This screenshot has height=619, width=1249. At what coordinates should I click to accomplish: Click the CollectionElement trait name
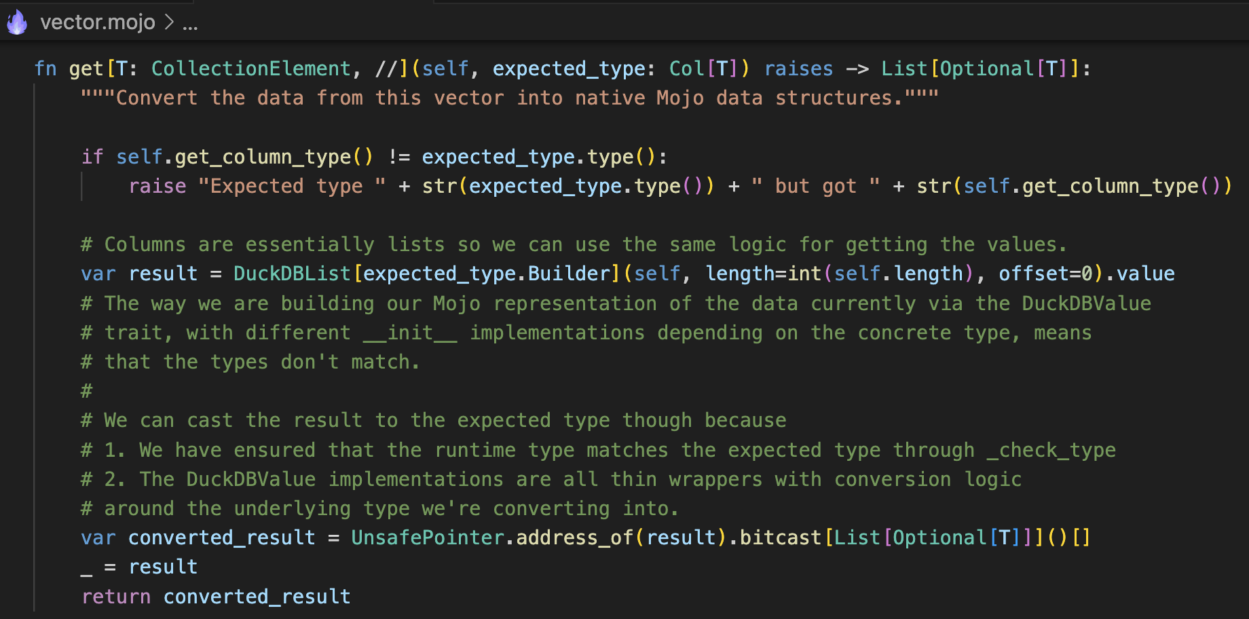[250, 69]
